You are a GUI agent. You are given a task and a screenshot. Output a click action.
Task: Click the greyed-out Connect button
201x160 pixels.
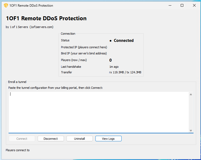tap(22, 138)
